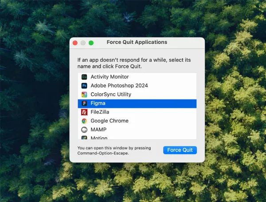Select MAMP in the app list

pyautogui.click(x=137, y=130)
